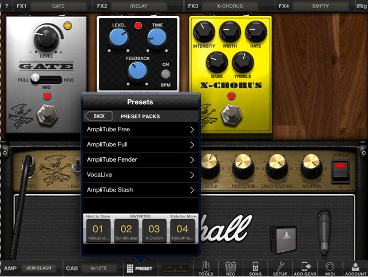Click the Delay pedal red LED
368x277 pixels.
tap(138, 25)
